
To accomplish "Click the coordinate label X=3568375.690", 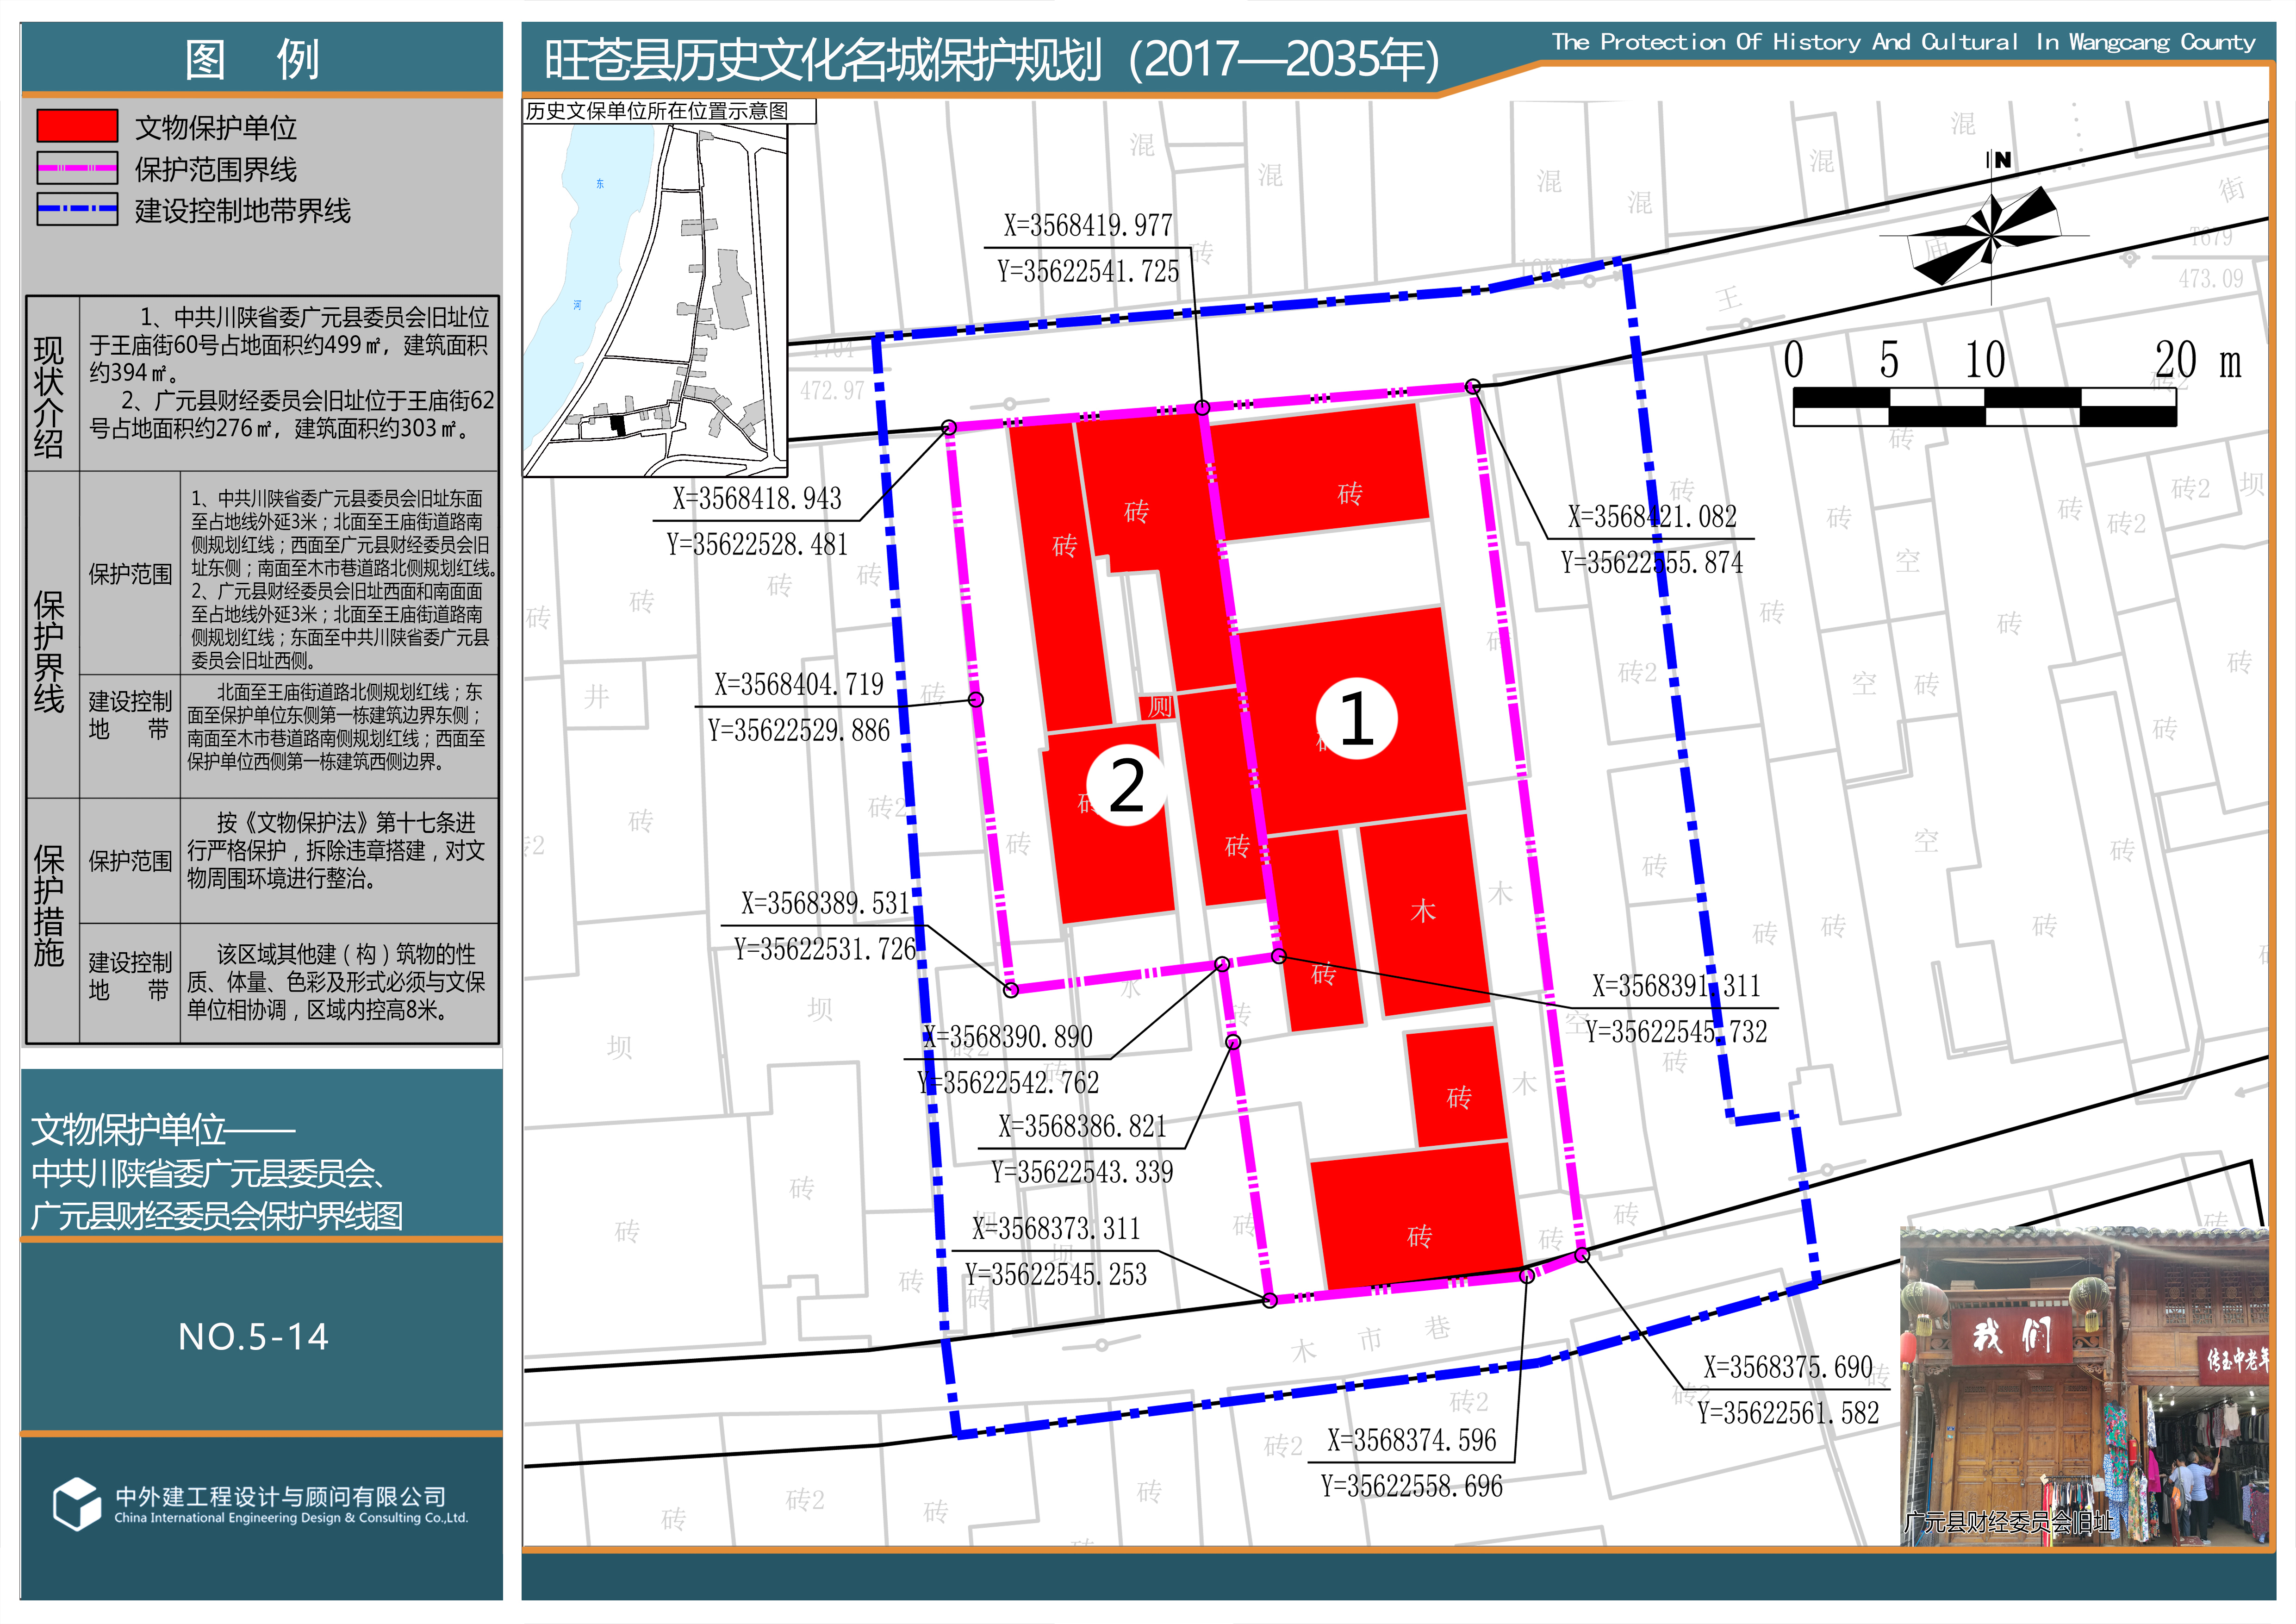I will point(1787,1367).
